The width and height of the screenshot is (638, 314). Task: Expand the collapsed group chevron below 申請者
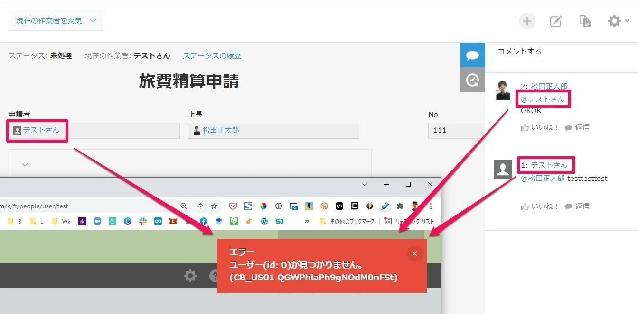pos(25,164)
